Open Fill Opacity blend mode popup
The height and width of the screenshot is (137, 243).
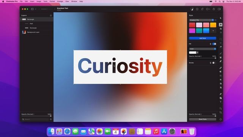[x=195, y=56]
